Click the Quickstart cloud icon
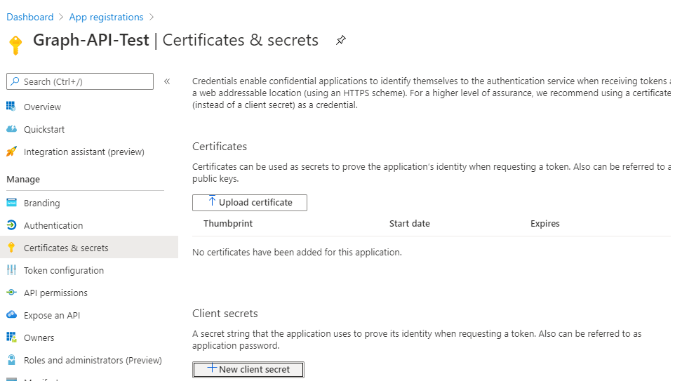 click(x=12, y=128)
